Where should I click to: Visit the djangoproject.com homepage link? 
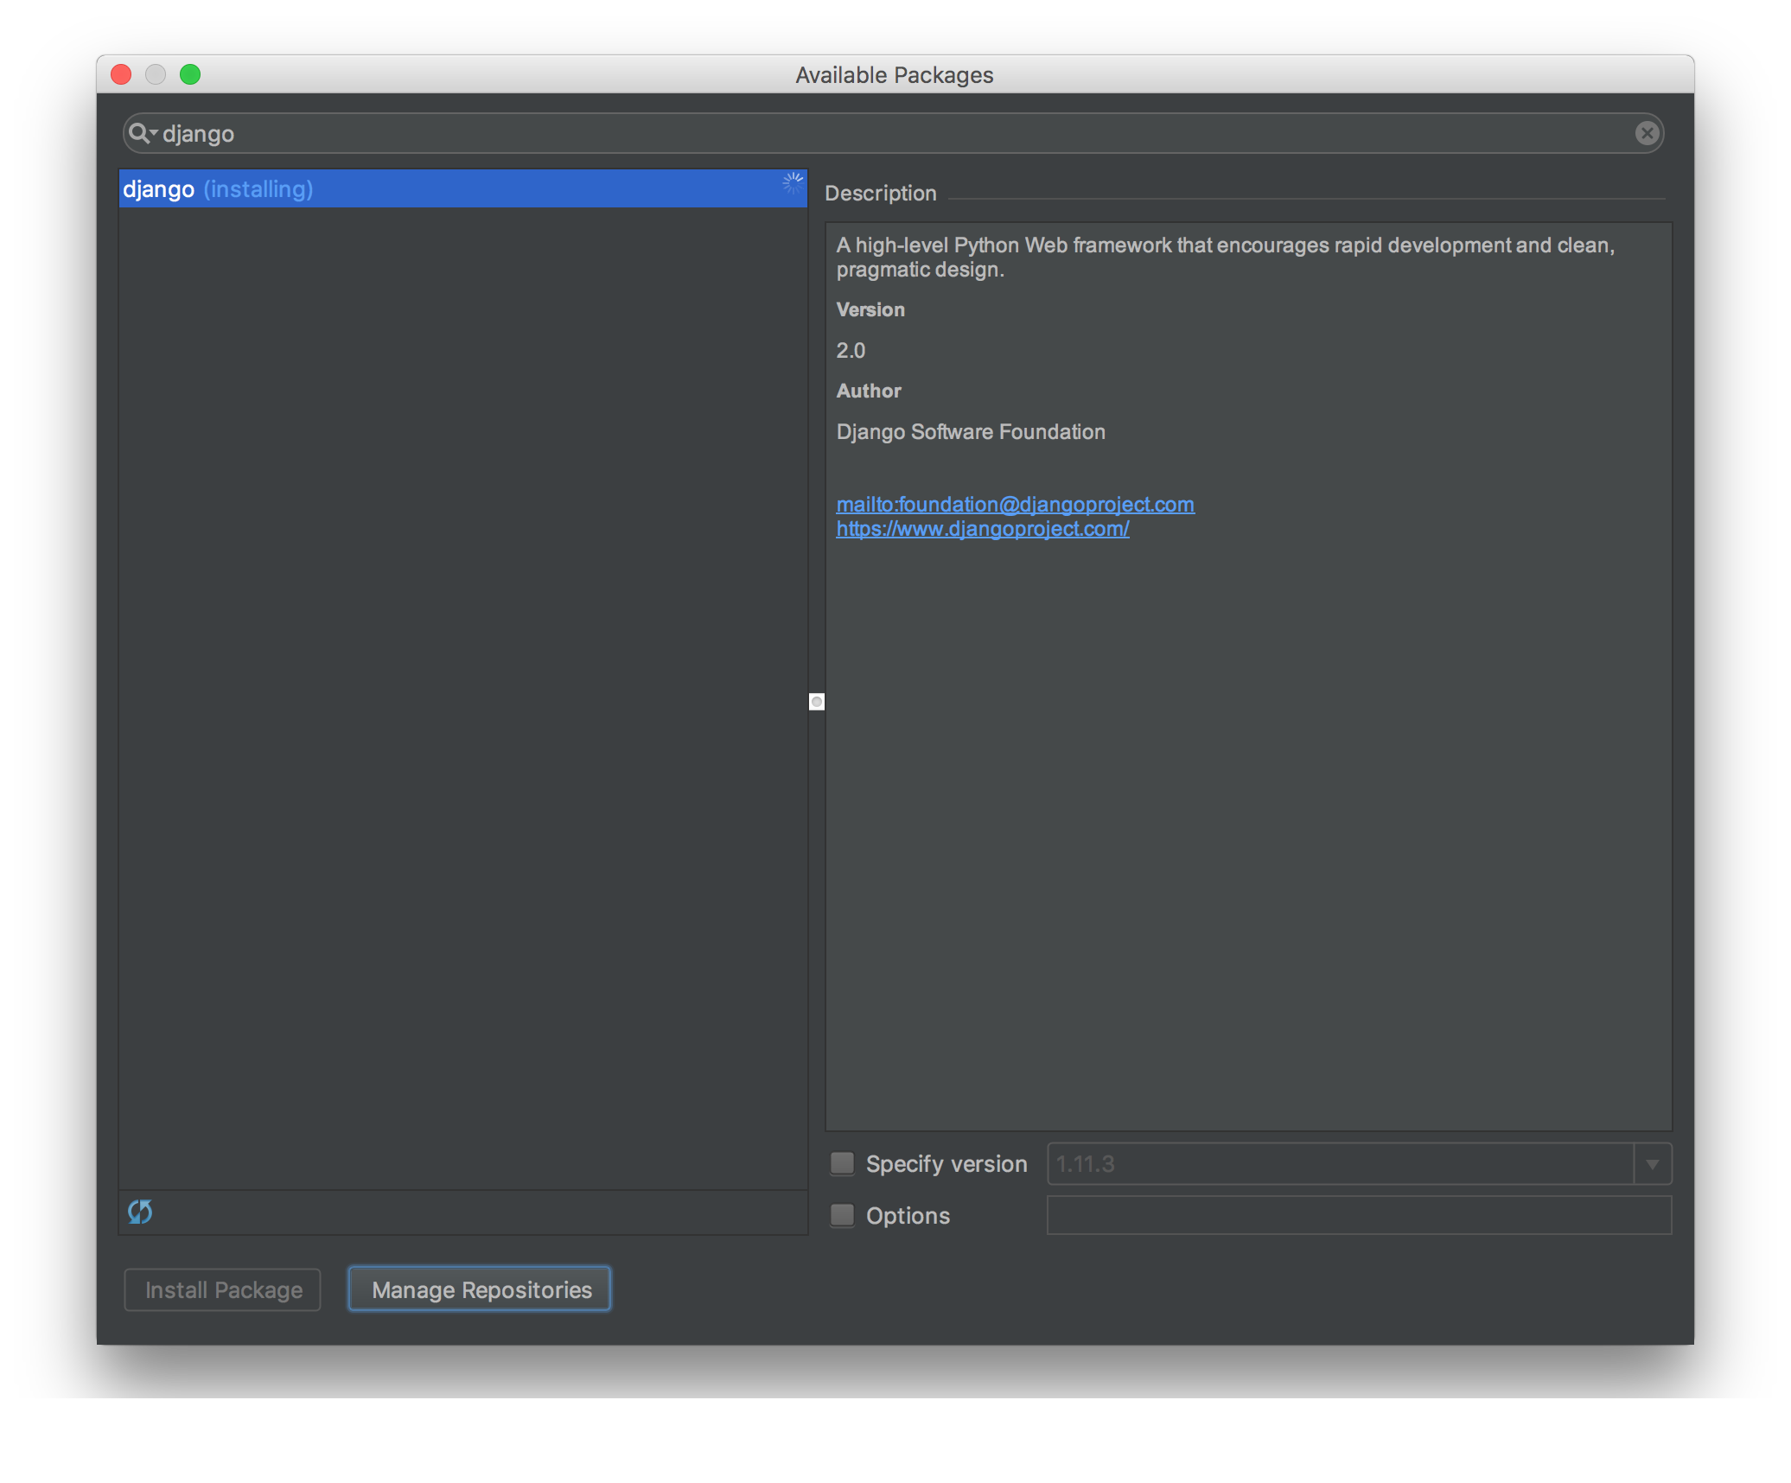pyautogui.click(x=982, y=529)
